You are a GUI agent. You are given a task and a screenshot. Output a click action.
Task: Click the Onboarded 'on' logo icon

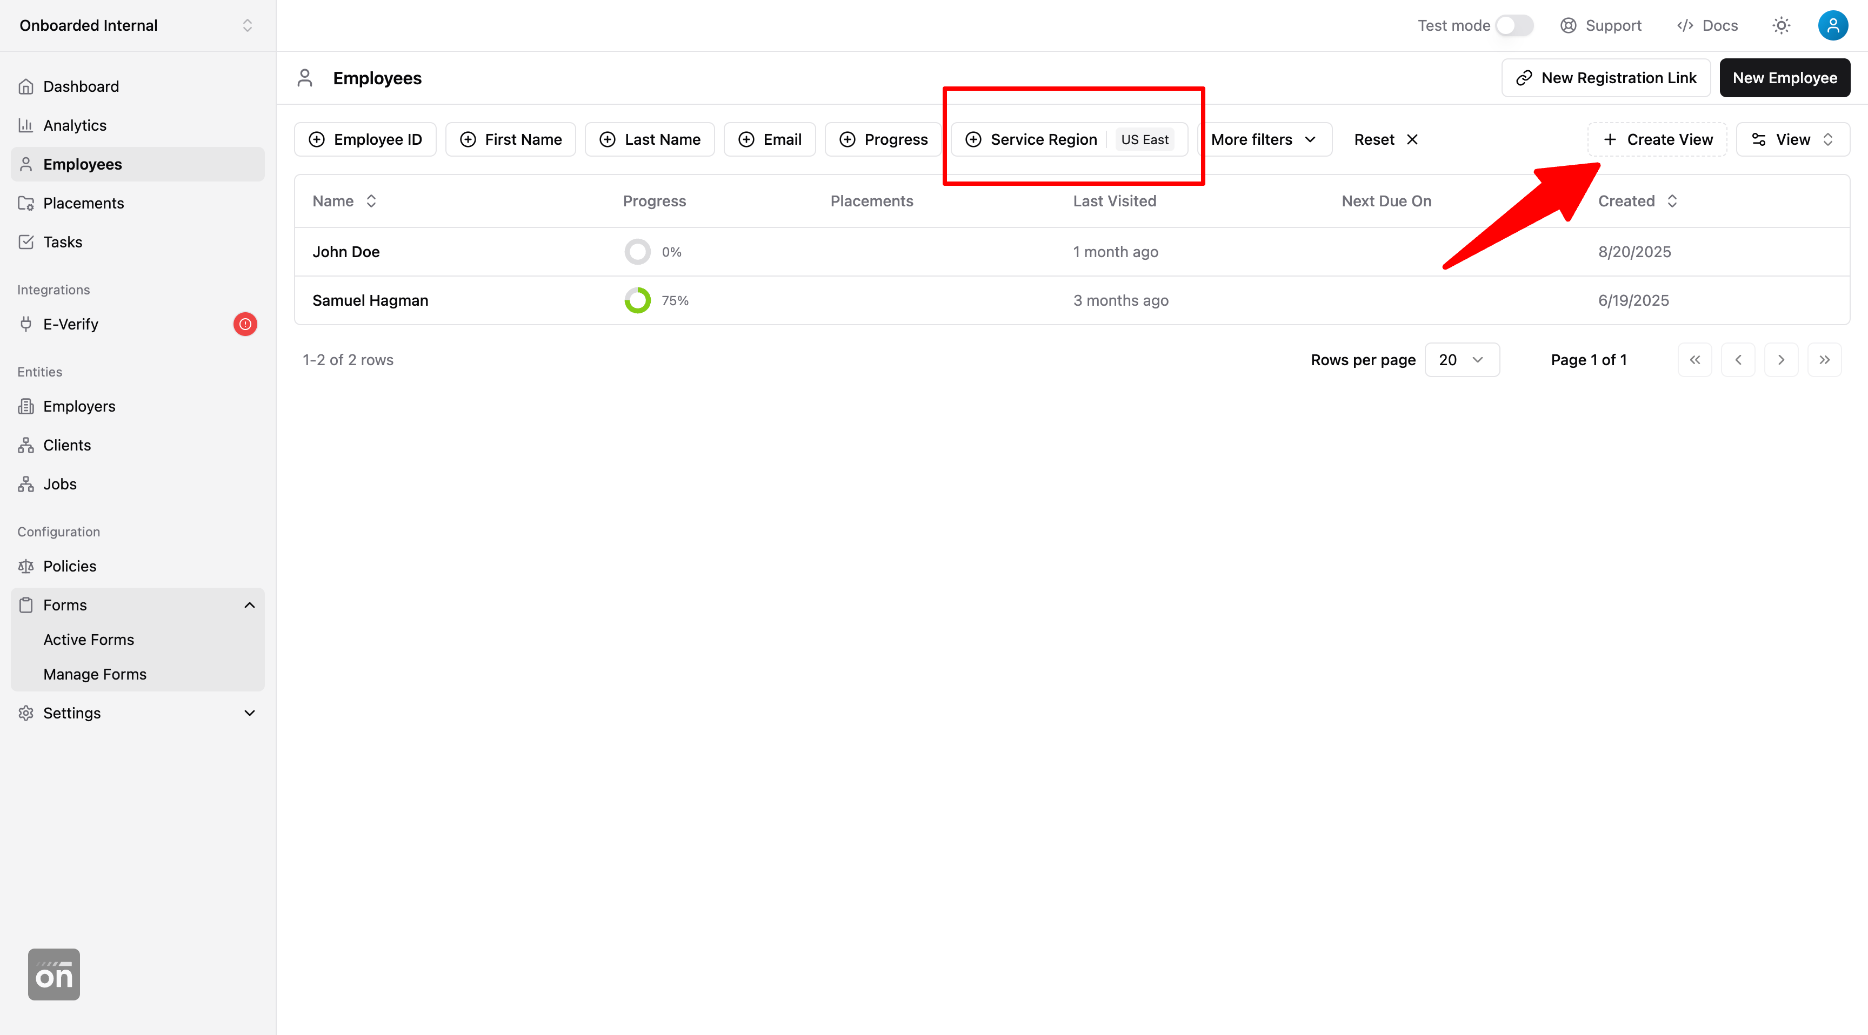click(x=54, y=974)
